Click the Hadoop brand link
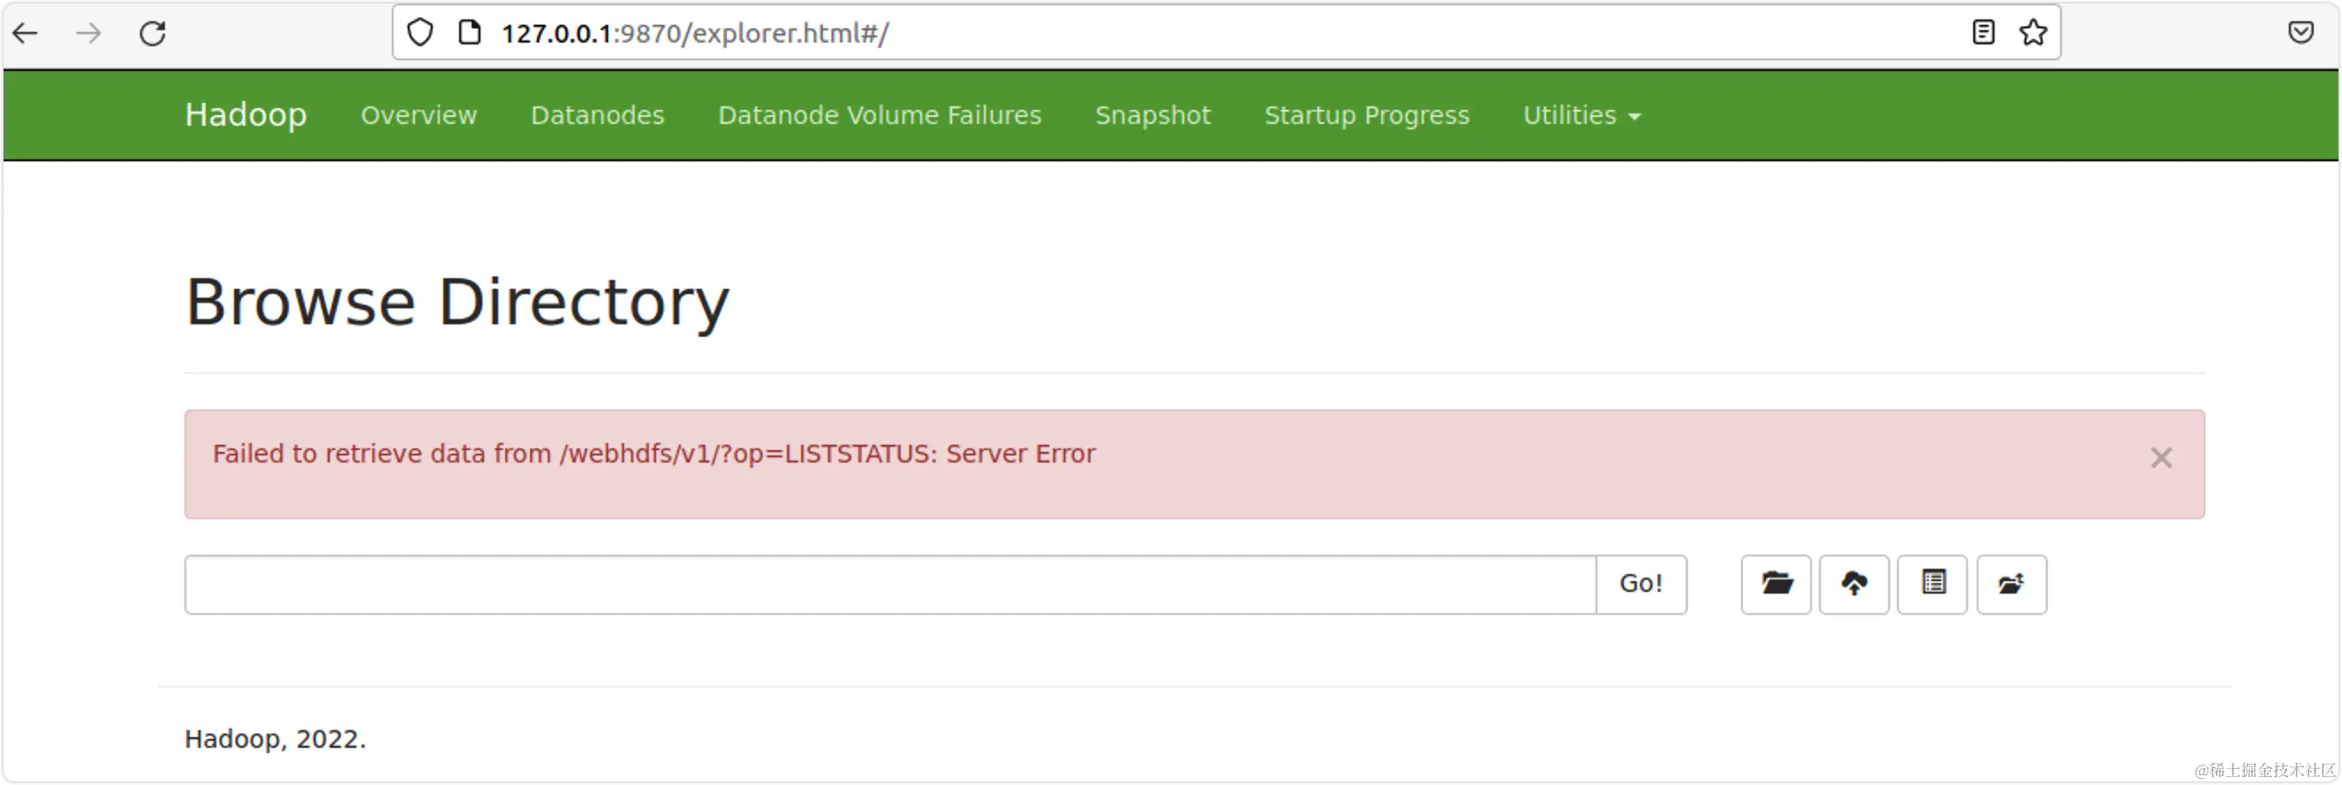The height and width of the screenshot is (785, 2342). click(x=246, y=115)
